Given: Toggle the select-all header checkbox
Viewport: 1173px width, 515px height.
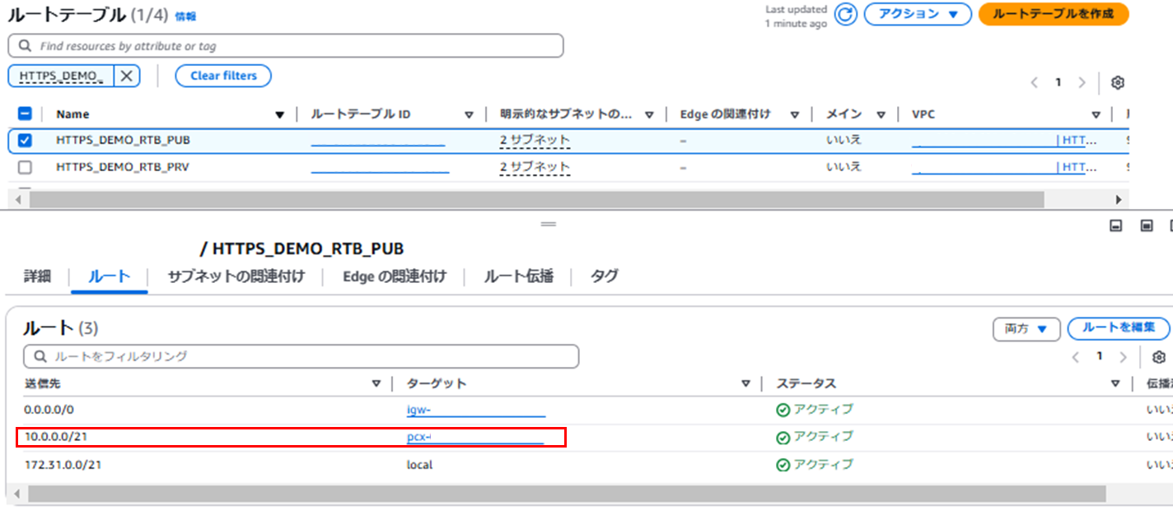Looking at the screenshot, I should click(25, 114).
